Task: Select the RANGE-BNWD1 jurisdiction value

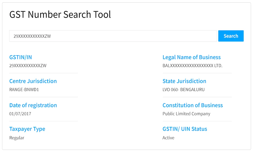Action: [x=24, y=90]
